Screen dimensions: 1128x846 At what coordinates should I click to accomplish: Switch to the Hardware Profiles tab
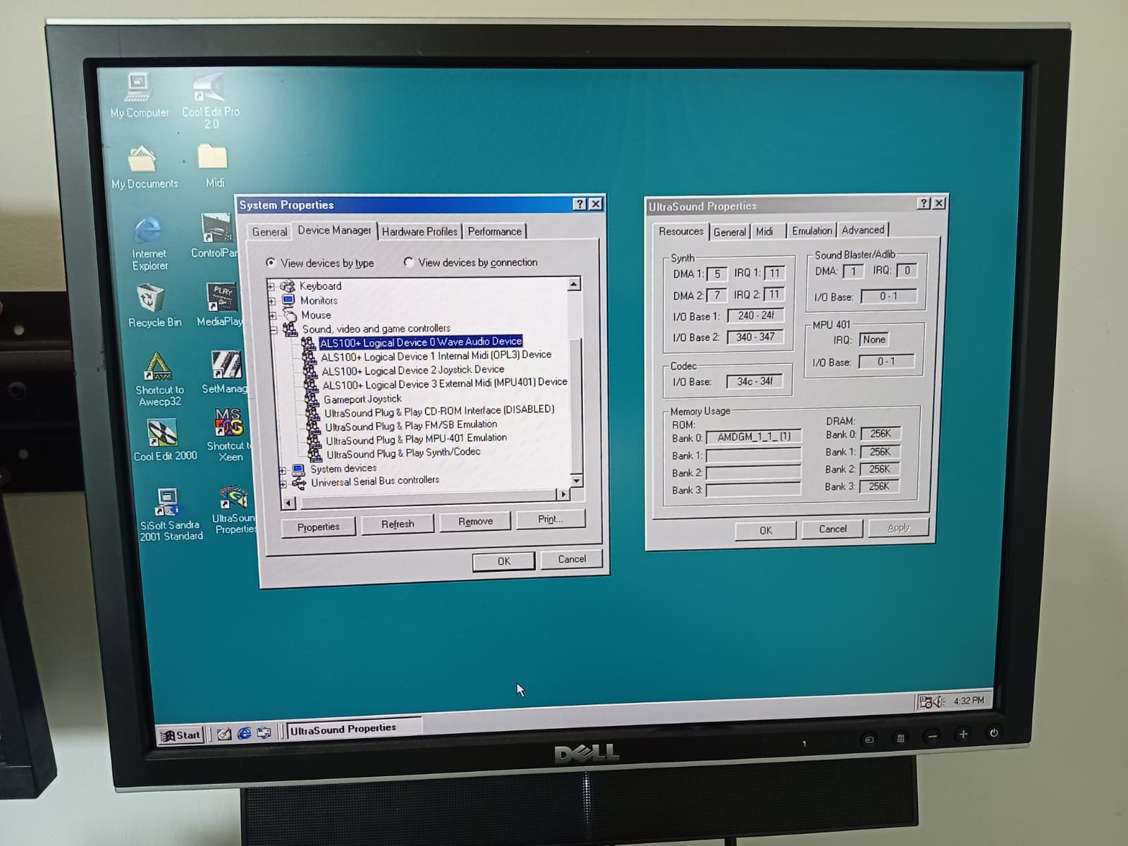coord(419,231)
